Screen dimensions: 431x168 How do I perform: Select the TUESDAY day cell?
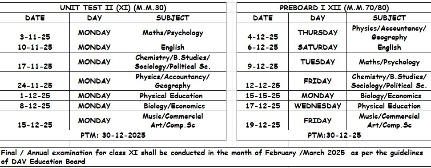click(x=318, y=62)
